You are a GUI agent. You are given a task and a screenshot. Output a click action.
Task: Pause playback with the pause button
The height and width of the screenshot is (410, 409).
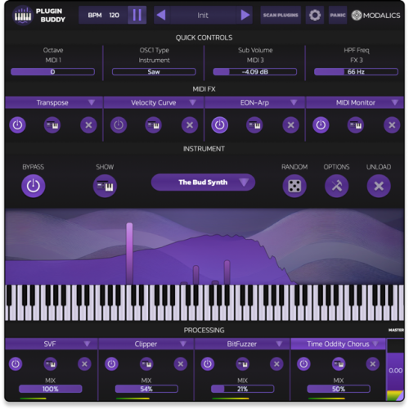point(137,15)
